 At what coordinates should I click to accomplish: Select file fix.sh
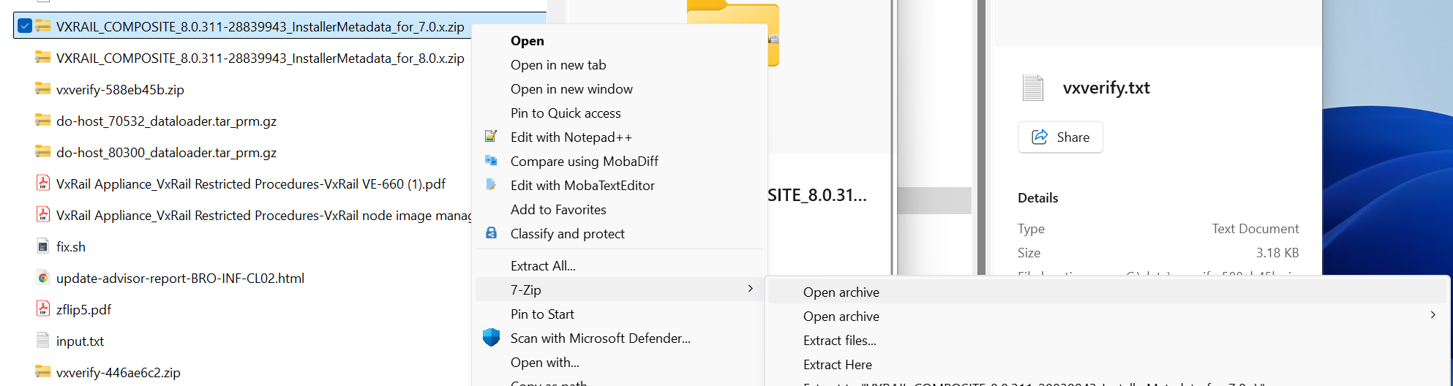[71, 246]
